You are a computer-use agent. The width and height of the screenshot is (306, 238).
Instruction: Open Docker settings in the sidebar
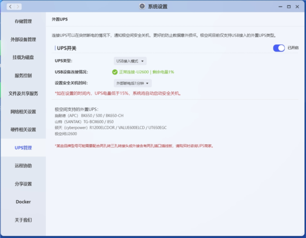click(x=23, y=202)
